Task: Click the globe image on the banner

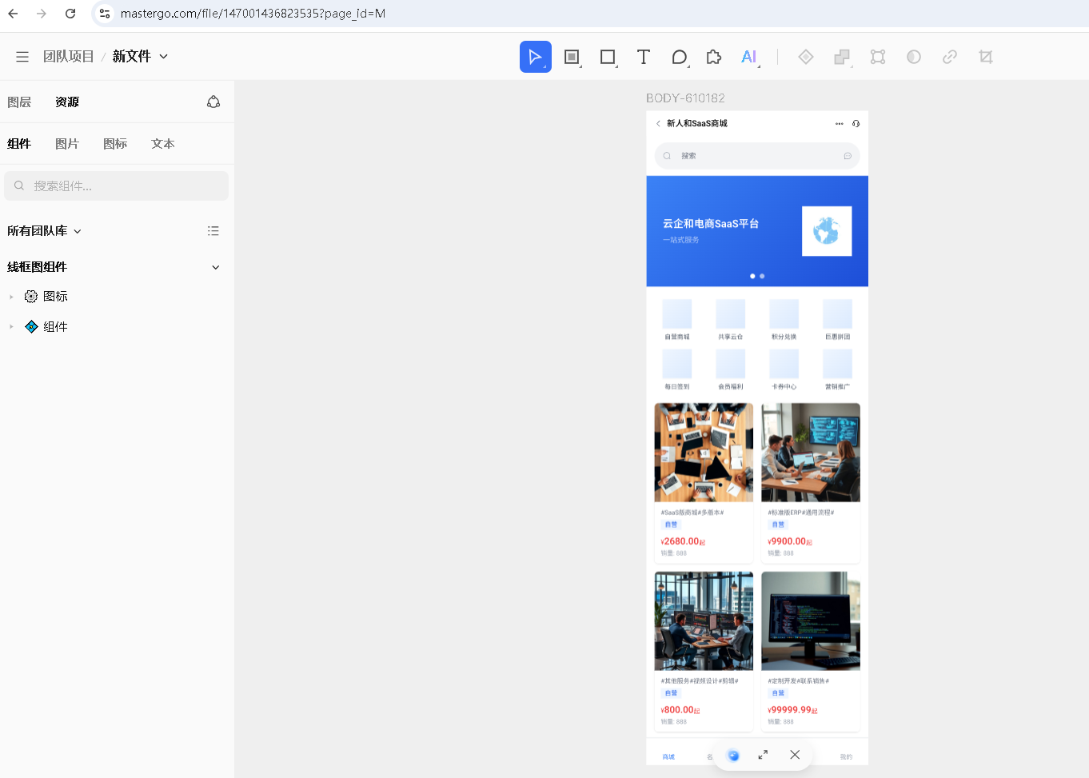Action: tap(827, 231)
